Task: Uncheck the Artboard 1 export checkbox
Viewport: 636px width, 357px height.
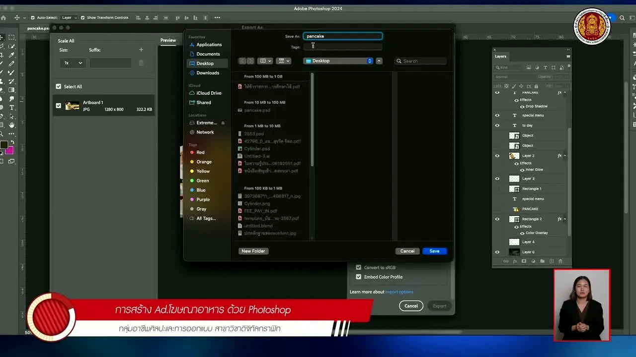Action: [59, 106]
